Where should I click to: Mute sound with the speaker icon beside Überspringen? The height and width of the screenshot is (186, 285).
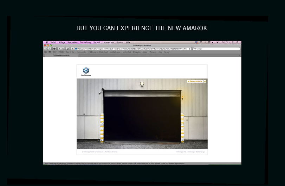tap(205, 81)
